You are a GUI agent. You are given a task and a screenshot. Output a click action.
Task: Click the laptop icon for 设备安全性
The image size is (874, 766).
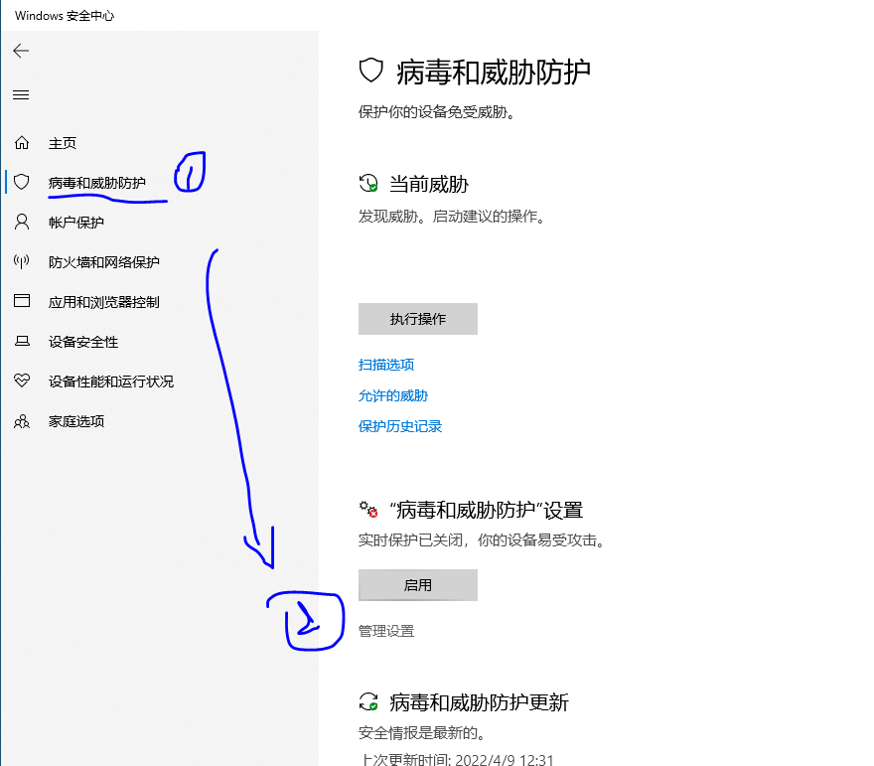tap(22, 341)
